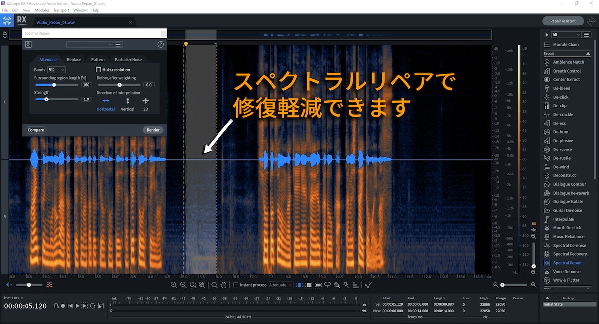Open the De-crackle module
This screenshot has width=599, height=324.
pos(567,115)
